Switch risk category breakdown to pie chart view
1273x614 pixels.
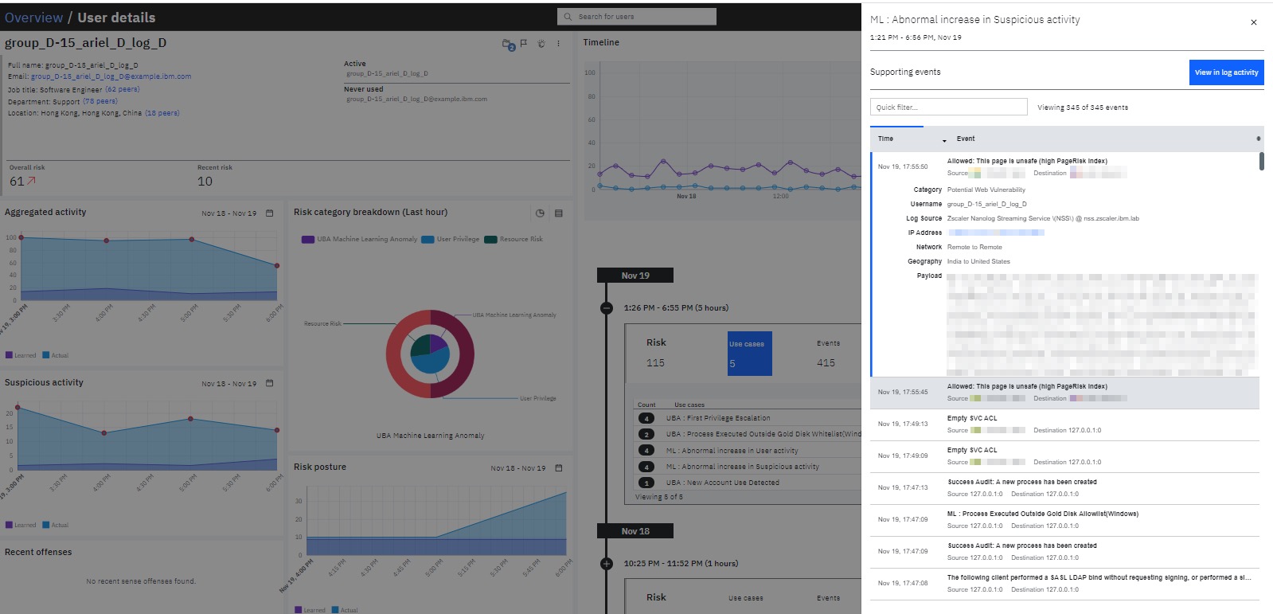540,213
